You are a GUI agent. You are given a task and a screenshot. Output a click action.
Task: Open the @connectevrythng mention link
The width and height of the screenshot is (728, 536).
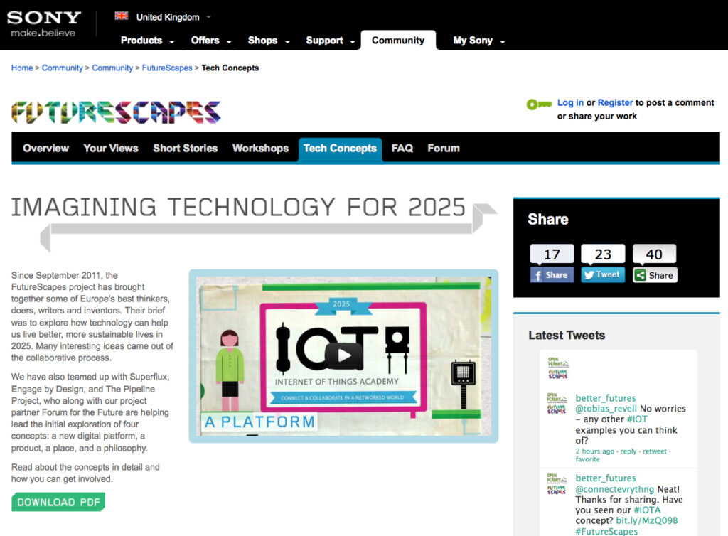coord(615,489)
